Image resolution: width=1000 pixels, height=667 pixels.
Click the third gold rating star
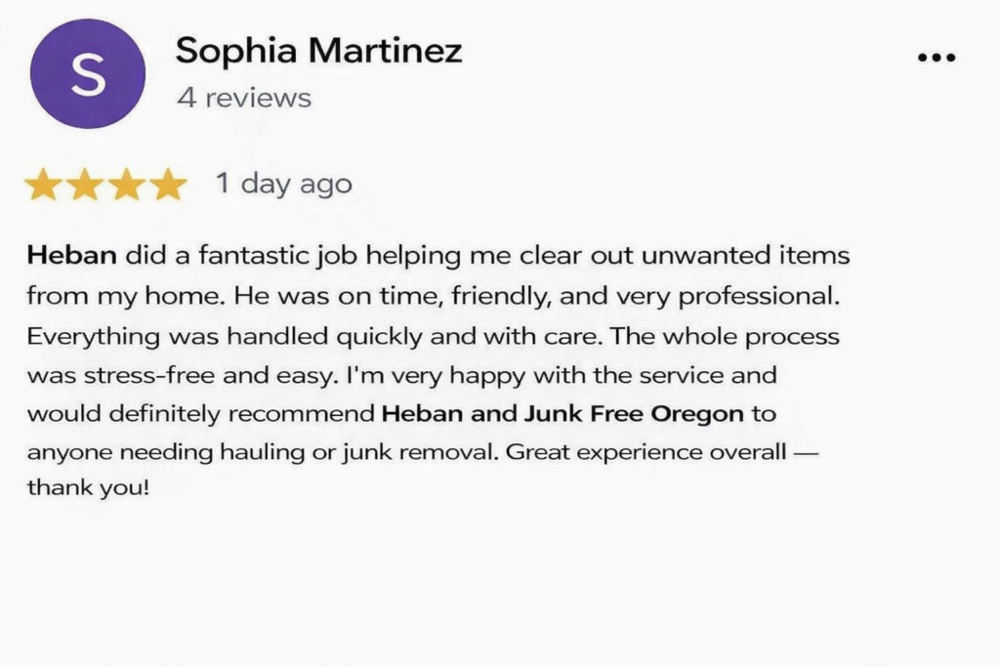click(x=127, y=185)
